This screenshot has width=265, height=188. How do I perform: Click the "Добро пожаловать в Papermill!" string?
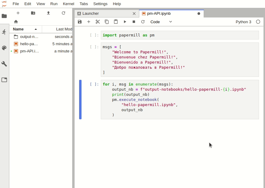click(148, 67)
